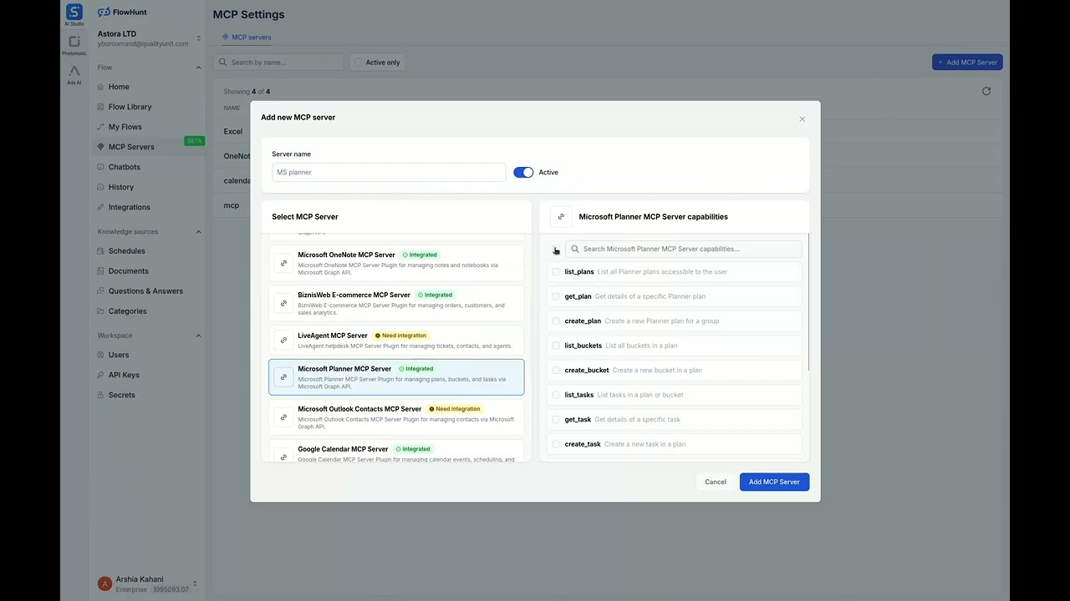The width and height of the screenshot is (1070, 601).
Task: Open AI Studio app icon
Action: coord(74,12)
